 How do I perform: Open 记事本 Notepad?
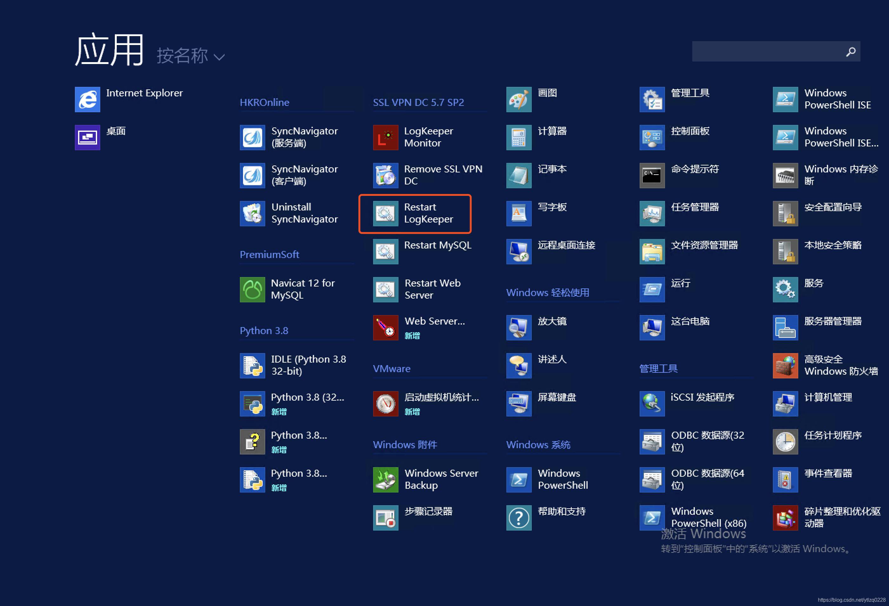tap(519, 175)
